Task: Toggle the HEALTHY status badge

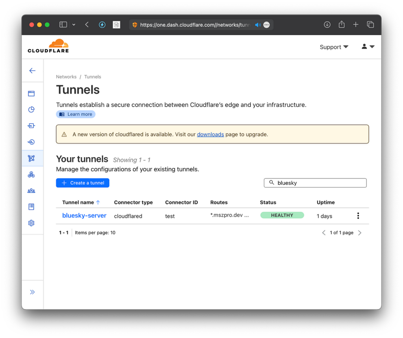Action: (282, 215)
